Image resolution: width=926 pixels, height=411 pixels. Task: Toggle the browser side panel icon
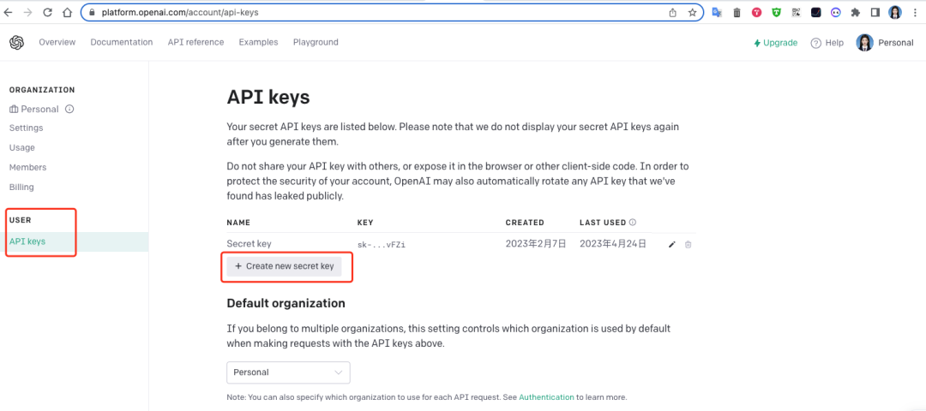(875, 13)
